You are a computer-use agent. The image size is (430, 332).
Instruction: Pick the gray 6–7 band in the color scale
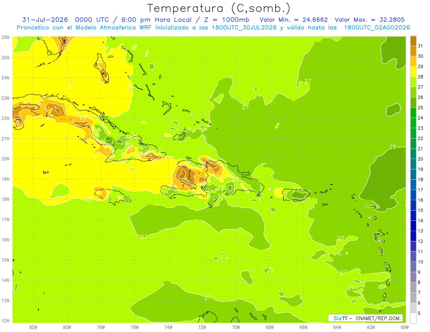tap(413, 298)
